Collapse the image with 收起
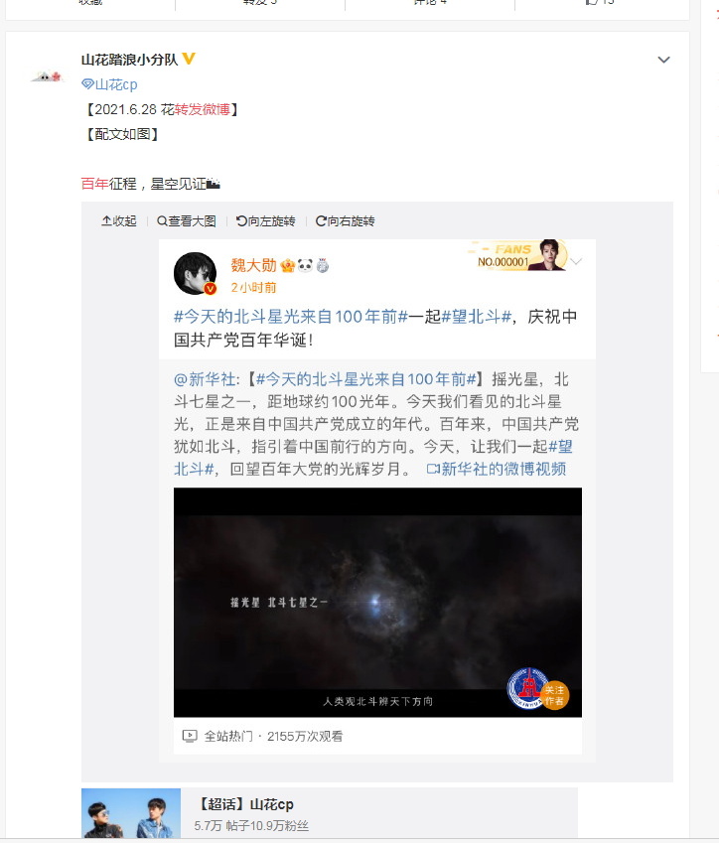Image resolution: width=719 pixels, height=843 pixels. click(x=119, y=221)
